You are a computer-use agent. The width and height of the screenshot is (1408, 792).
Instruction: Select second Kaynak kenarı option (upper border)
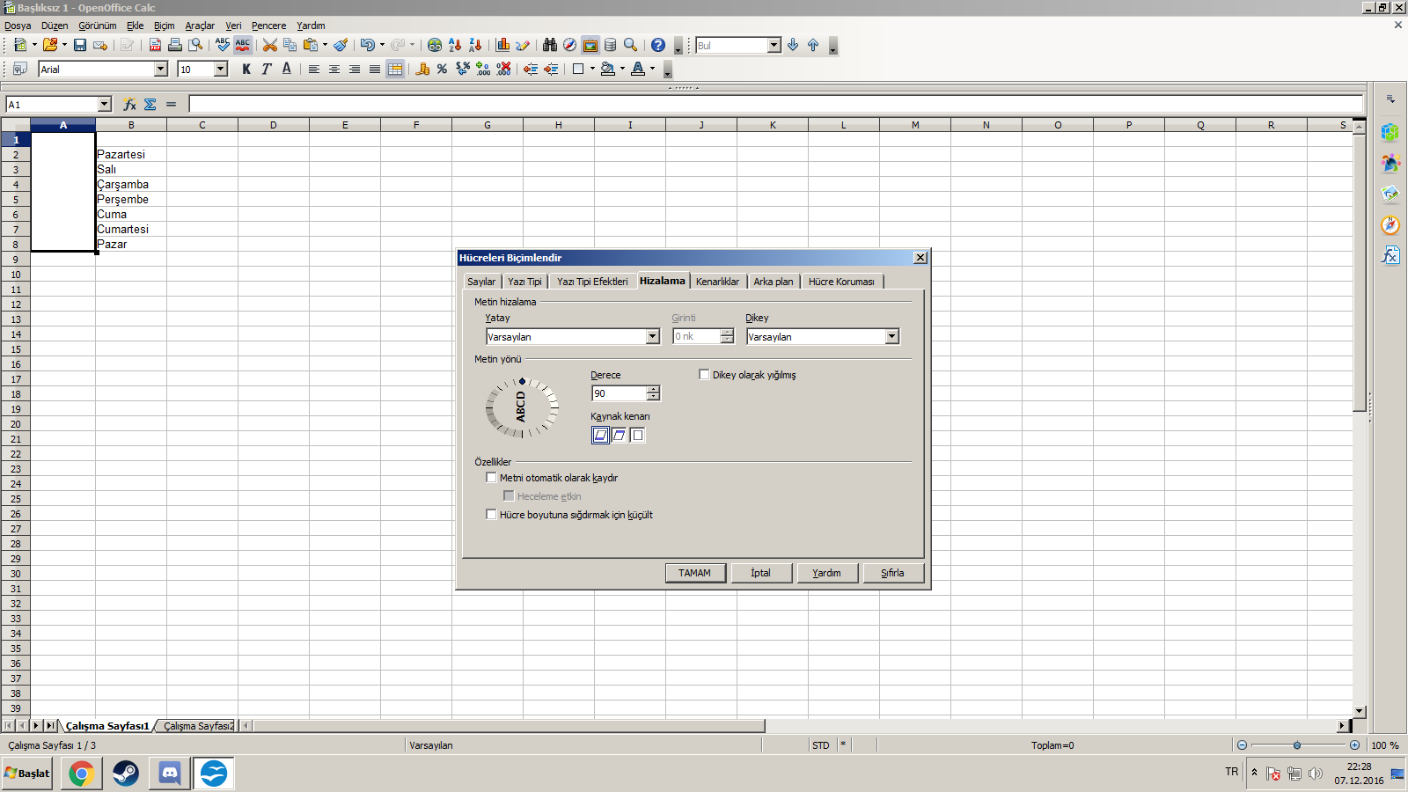pos(619,435)
